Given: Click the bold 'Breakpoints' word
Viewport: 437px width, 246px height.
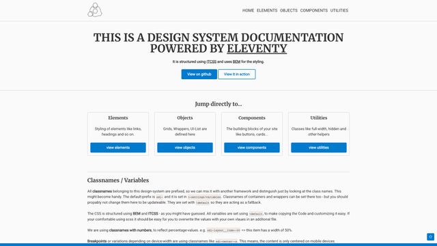Looking at the screenshot, I should (97, 241).
